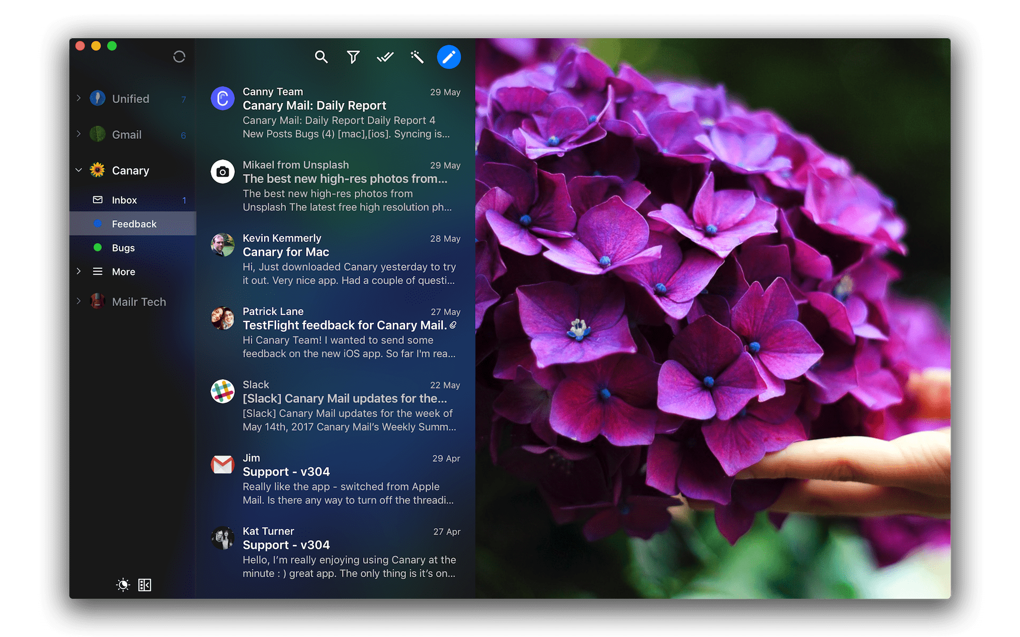Click the mark all read double-check icon
The width and height of the screenshot is (1020, 637).
coord(385,57)
